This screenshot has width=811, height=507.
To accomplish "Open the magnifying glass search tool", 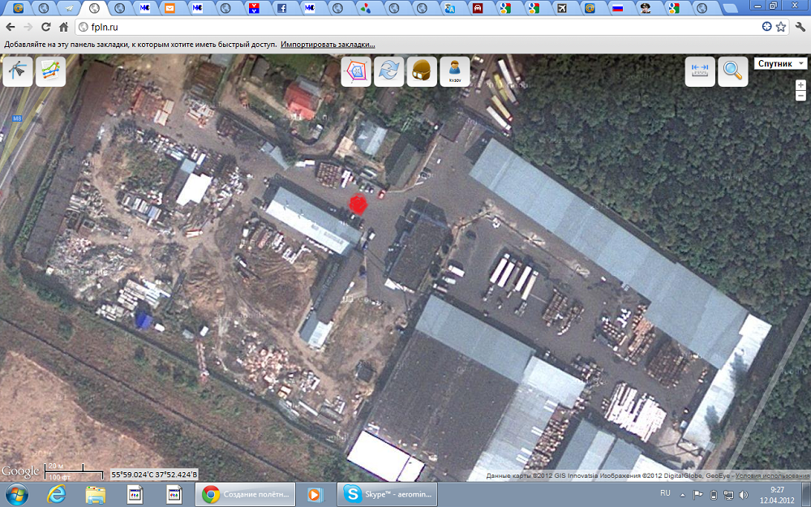I will 733,71.
